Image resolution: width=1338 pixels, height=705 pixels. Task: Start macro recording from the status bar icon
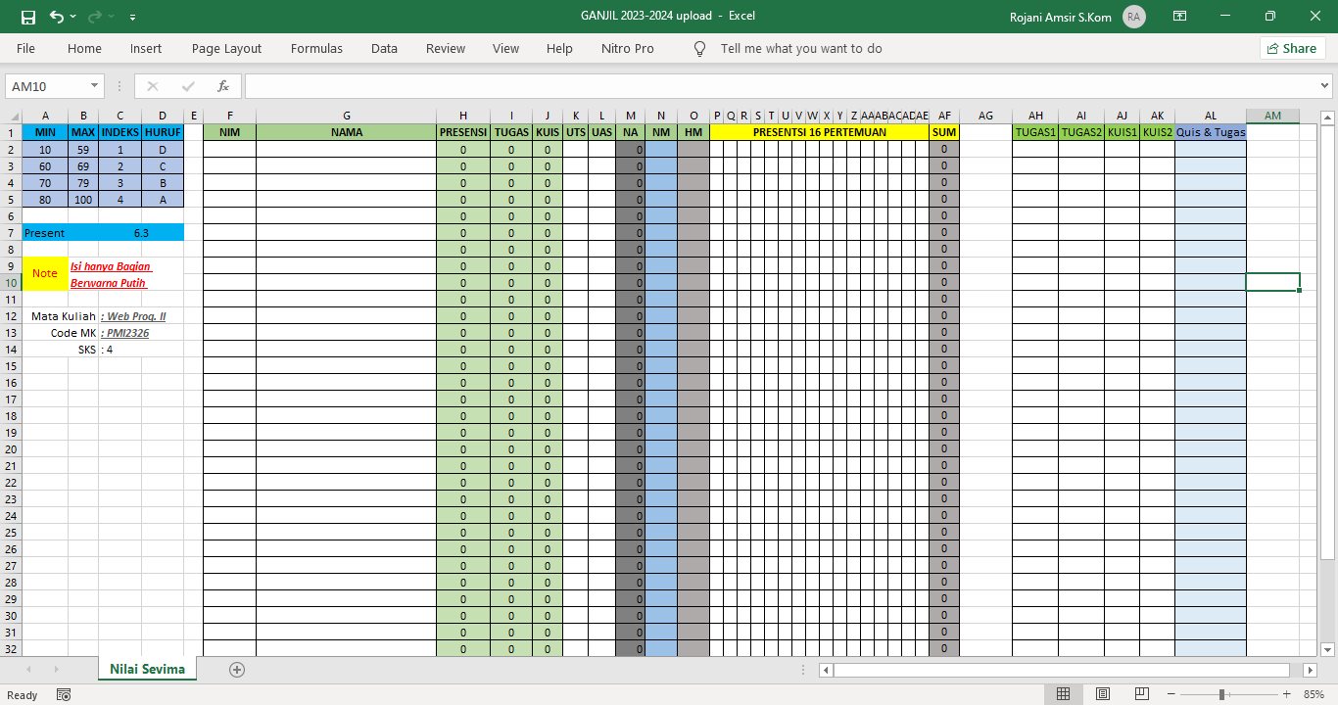coord(63,694)
